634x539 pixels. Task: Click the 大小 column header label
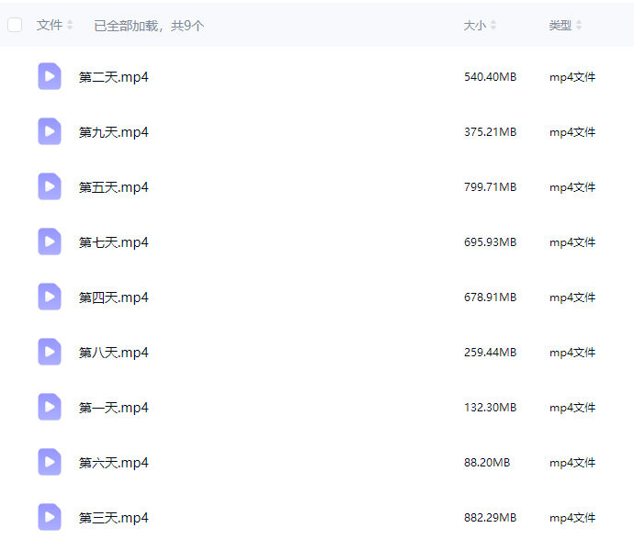474,26
